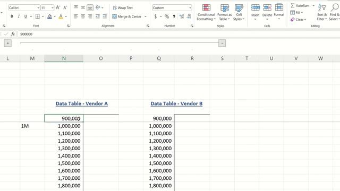Viewport: 340px width, 191px height.
Task: Decrease Decimal places
Action: point(189,16)
